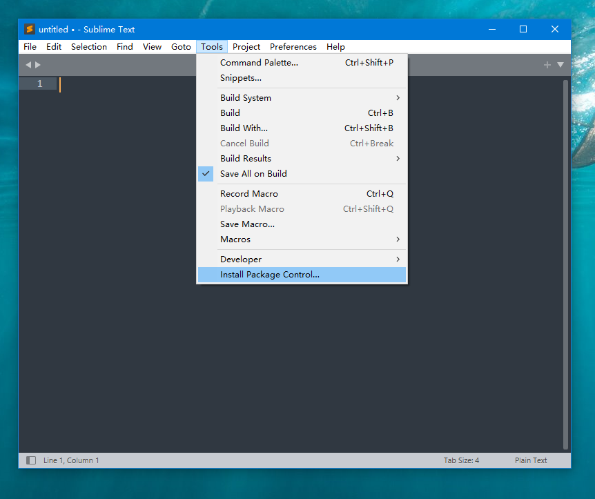Select Save Macro... menu entry

(302, 224)
